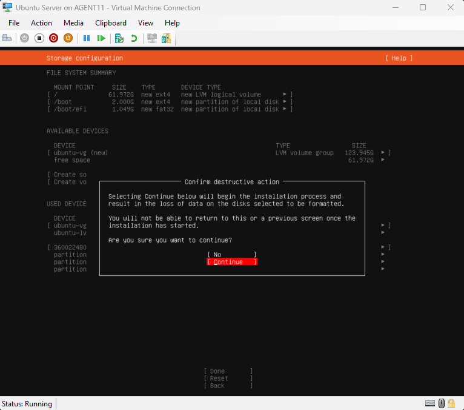Viewport: 464px width, 410px height.
Task: Open the Action menu
Action: pos(41,22)
